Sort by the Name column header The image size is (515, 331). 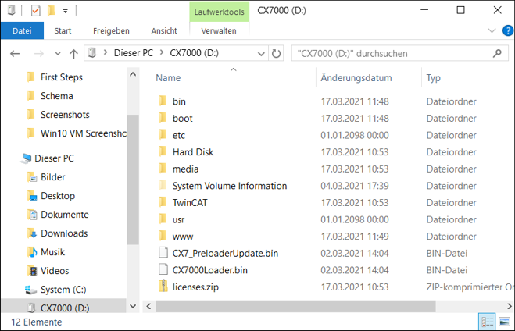(168, 78)
